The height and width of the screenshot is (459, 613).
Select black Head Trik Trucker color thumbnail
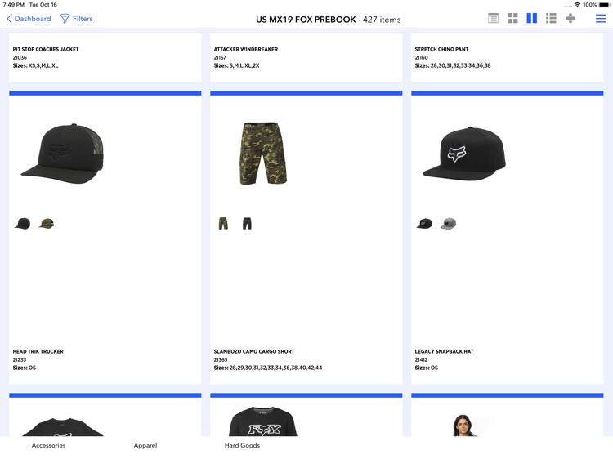(22, 224)
